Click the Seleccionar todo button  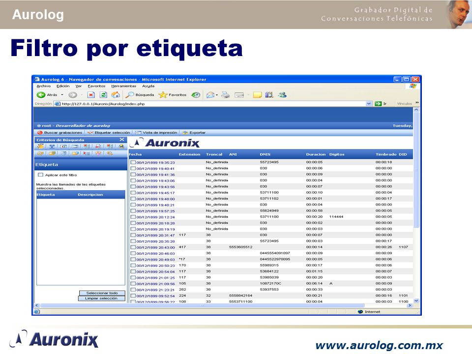click(x=102, y=293)
